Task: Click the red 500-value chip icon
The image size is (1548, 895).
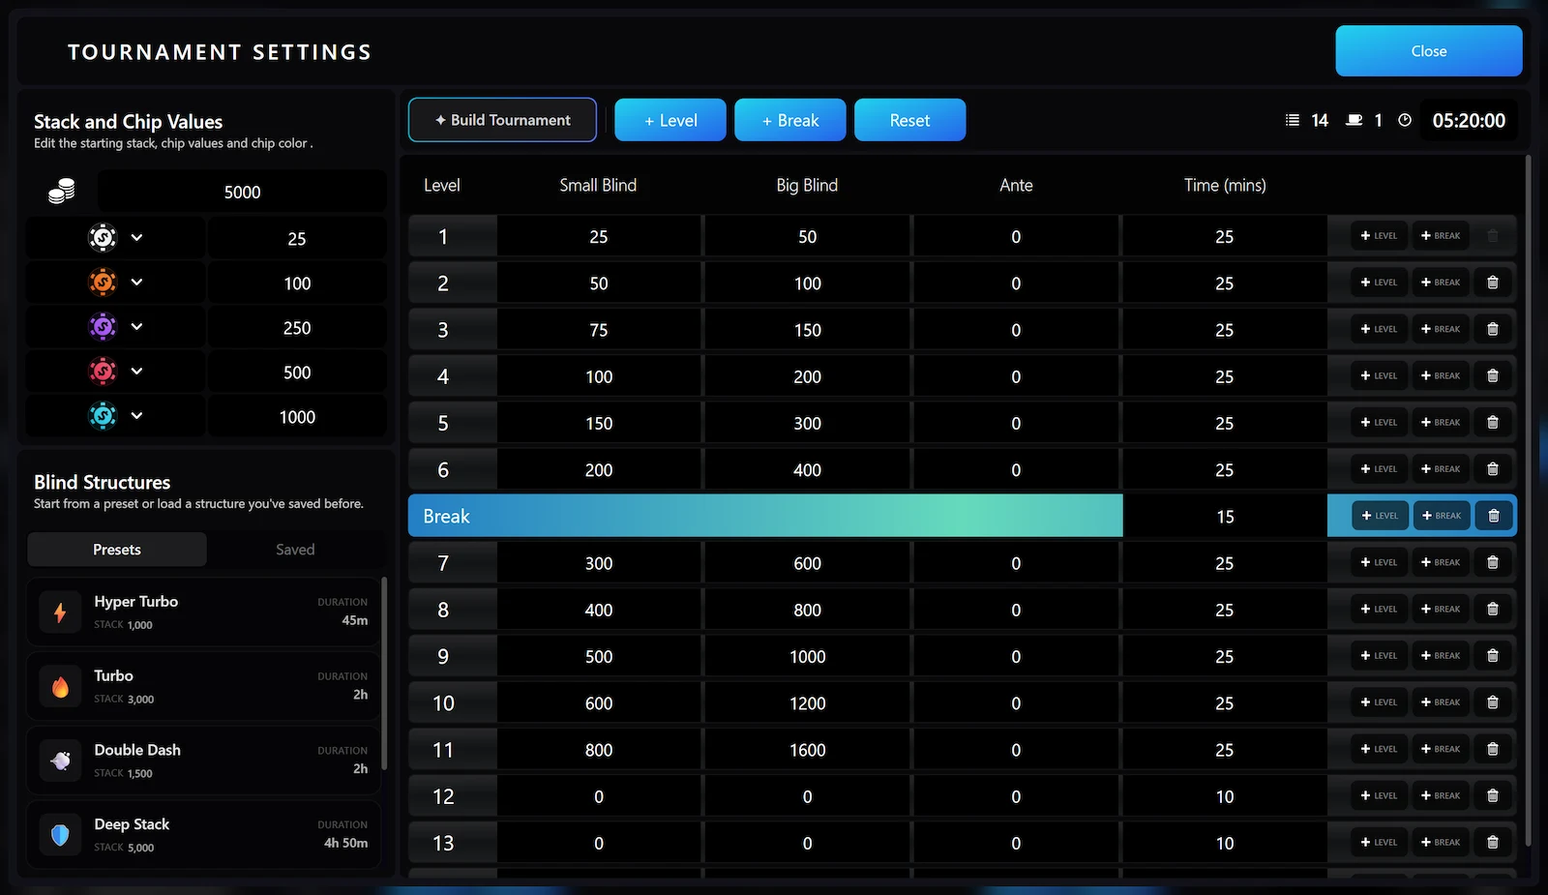Action: 103,371
